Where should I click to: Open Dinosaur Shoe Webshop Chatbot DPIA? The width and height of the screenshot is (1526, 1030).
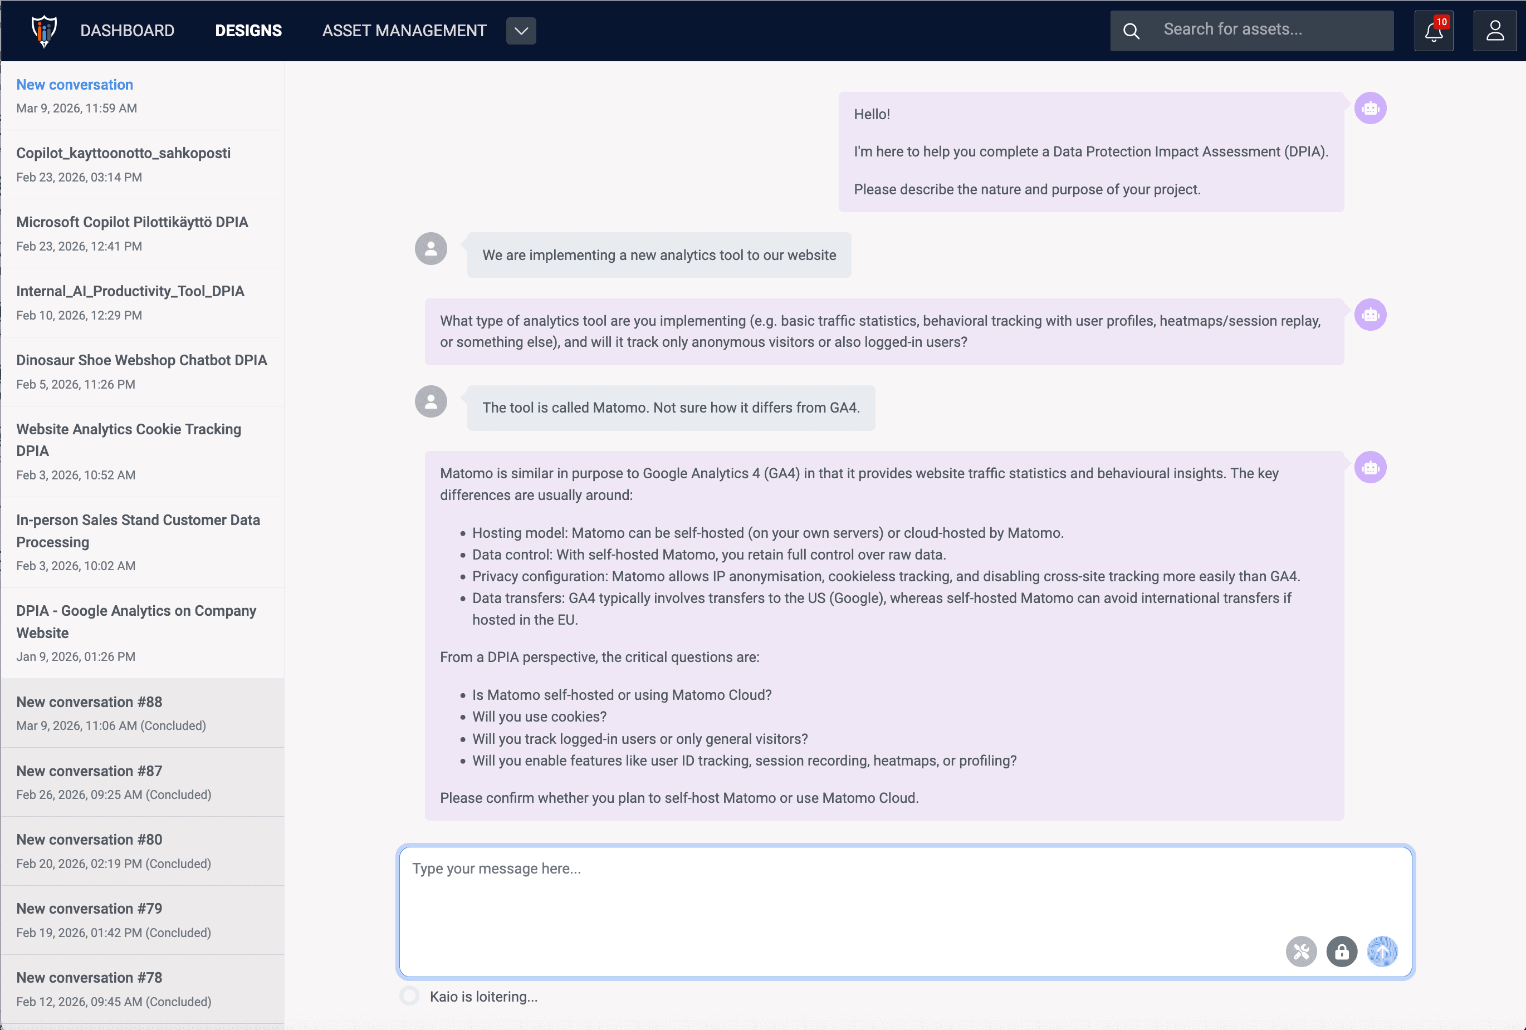pyautogui.click(x=143, y=371)
